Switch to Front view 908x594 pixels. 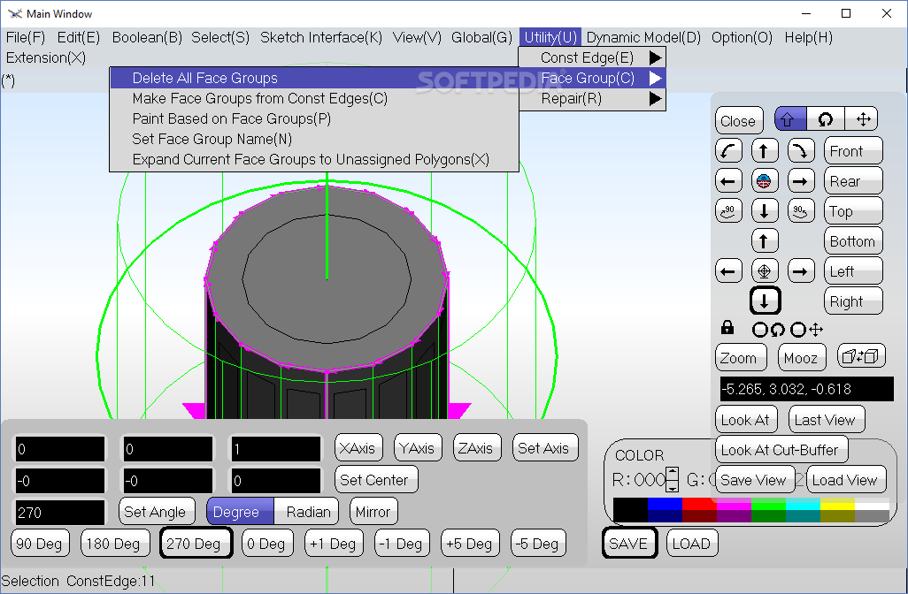point(853,151)
